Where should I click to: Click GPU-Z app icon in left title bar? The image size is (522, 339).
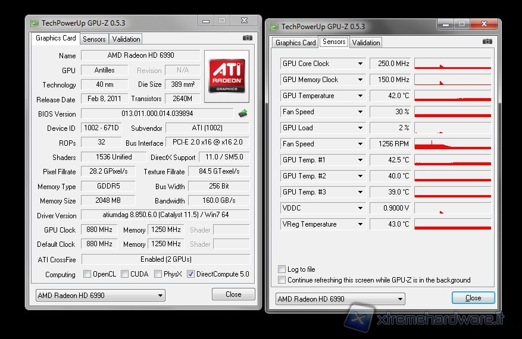[x=35, y=23]
